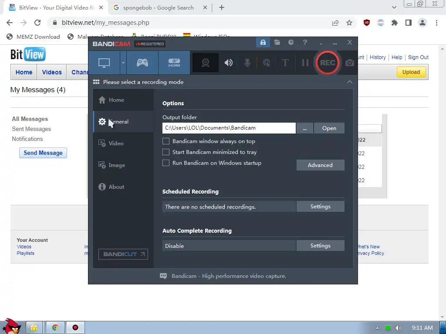
Task: Click the Bandicam lock icon
Action: click(263, 43)
